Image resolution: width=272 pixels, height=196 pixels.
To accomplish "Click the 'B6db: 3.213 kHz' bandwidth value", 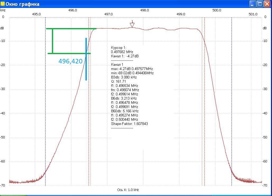I will 124,98.
